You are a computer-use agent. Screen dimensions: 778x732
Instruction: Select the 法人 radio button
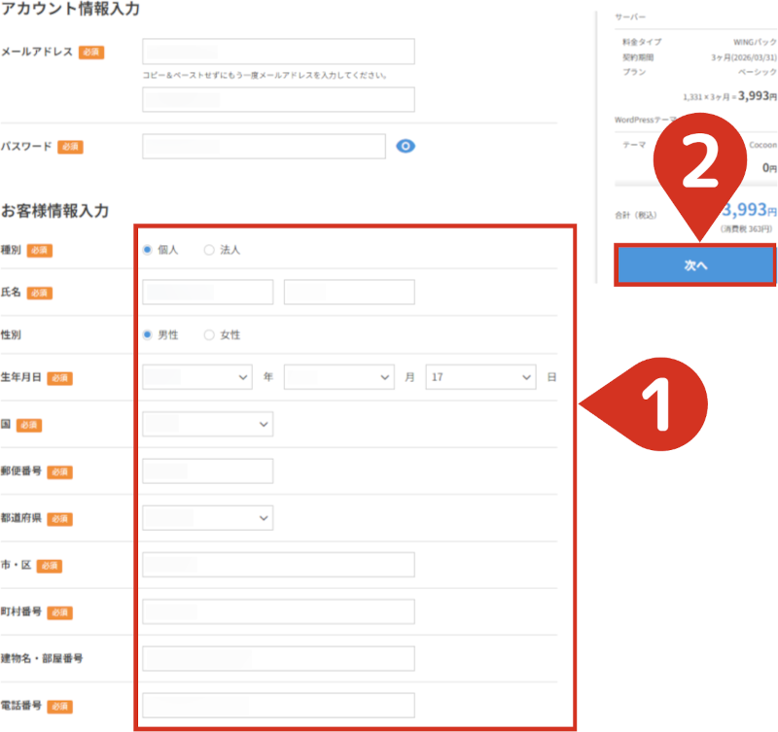(209, 250)
